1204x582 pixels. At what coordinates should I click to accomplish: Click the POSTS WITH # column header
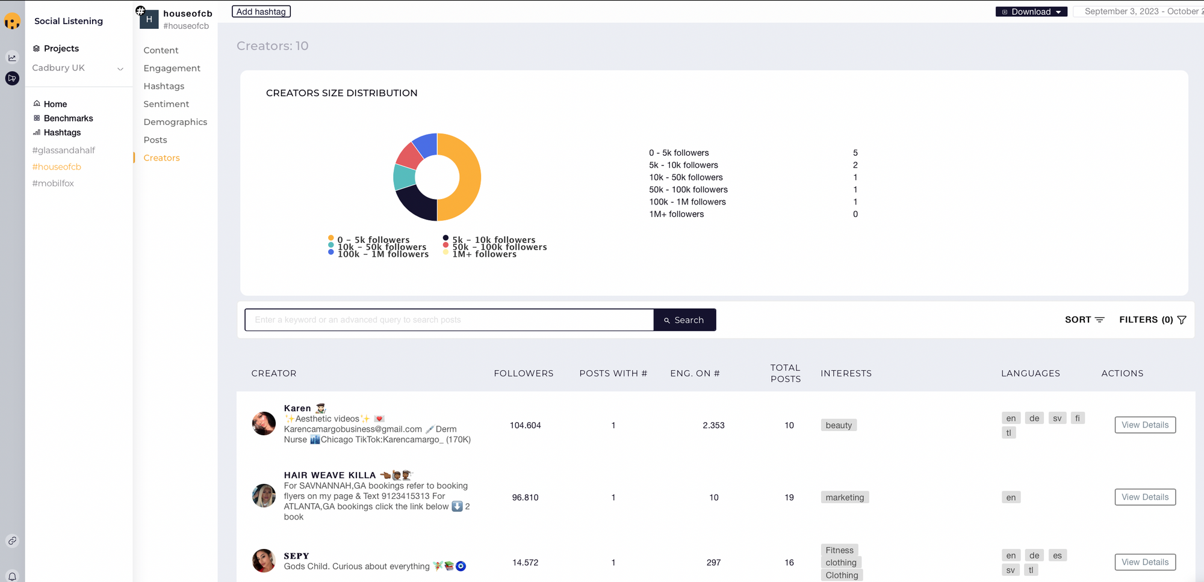point(613,373)
